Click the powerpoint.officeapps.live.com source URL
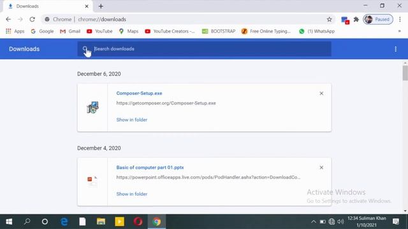 click(x=208, y=177)
